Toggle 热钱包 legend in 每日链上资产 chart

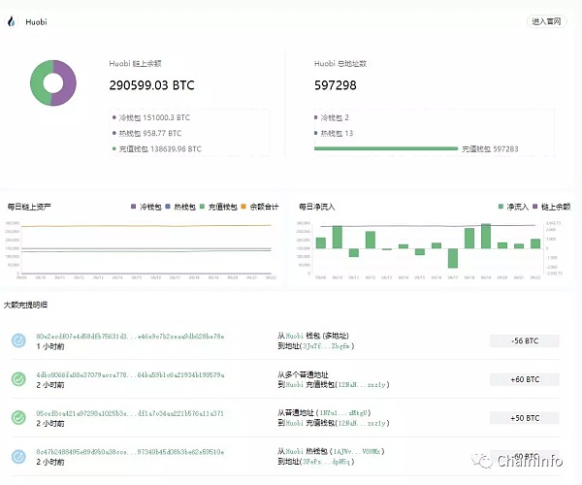tap(180, 207)
